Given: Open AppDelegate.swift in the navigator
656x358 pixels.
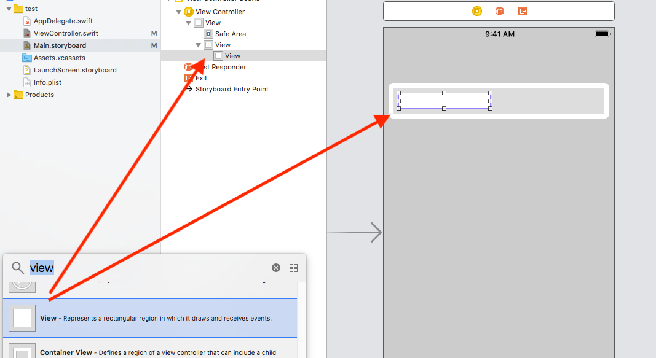Looking at the screenshot, I should coord(63,21).
